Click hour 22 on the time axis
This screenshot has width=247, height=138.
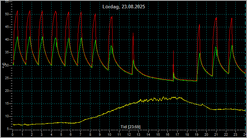click(x=226, y=135)
